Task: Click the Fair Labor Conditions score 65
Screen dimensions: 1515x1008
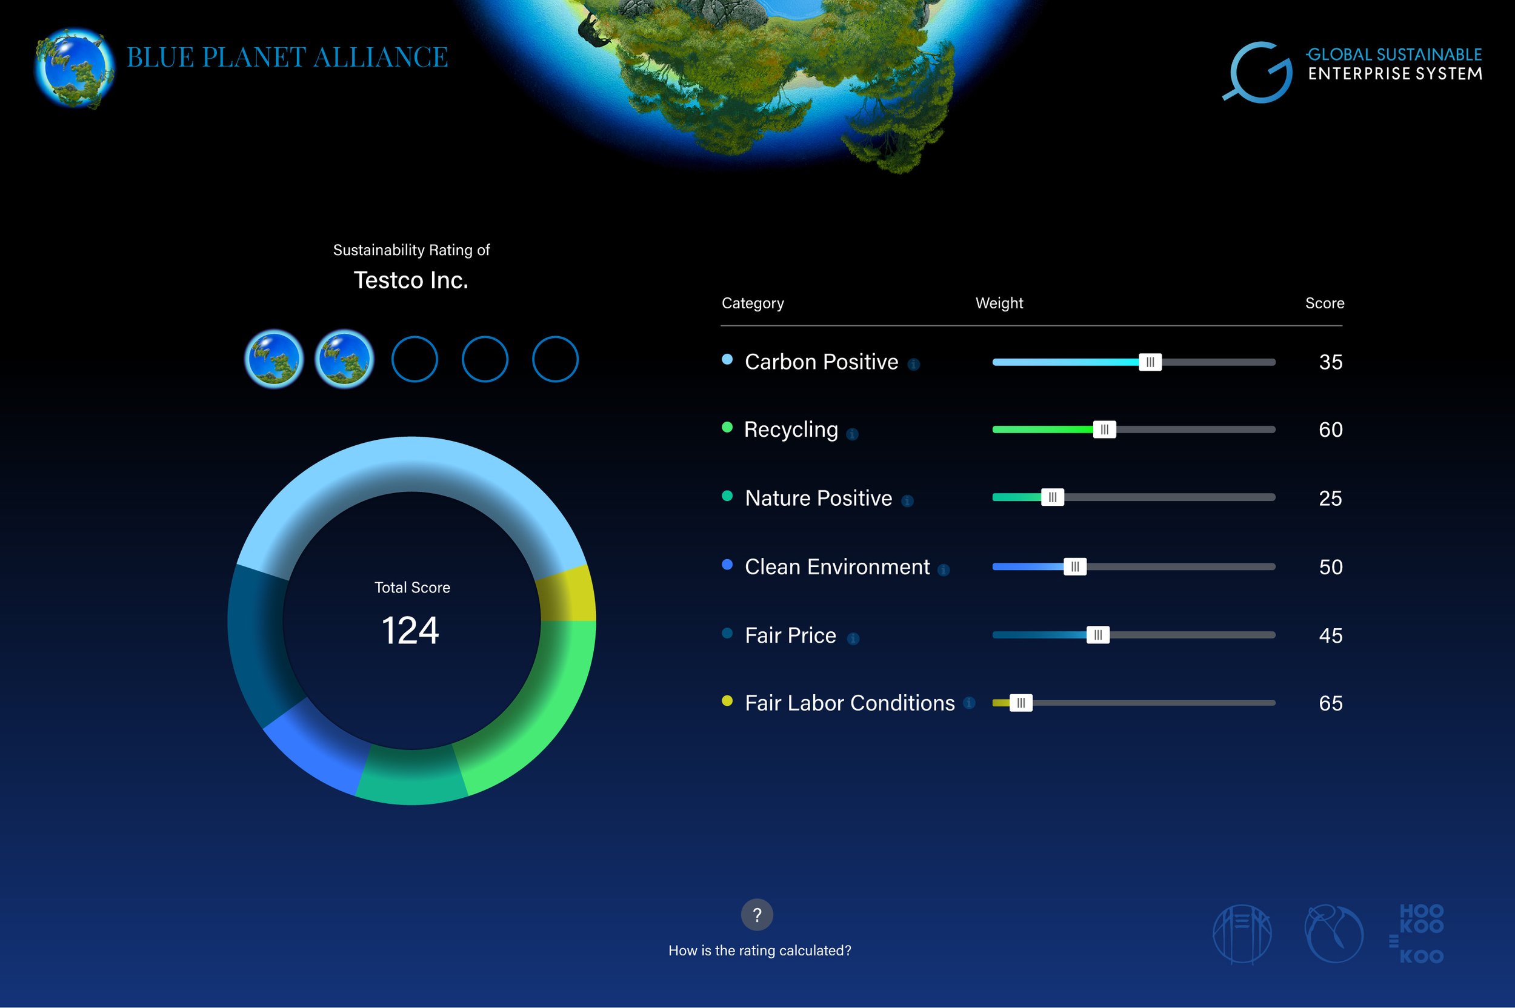Action: click(1330, 703)
